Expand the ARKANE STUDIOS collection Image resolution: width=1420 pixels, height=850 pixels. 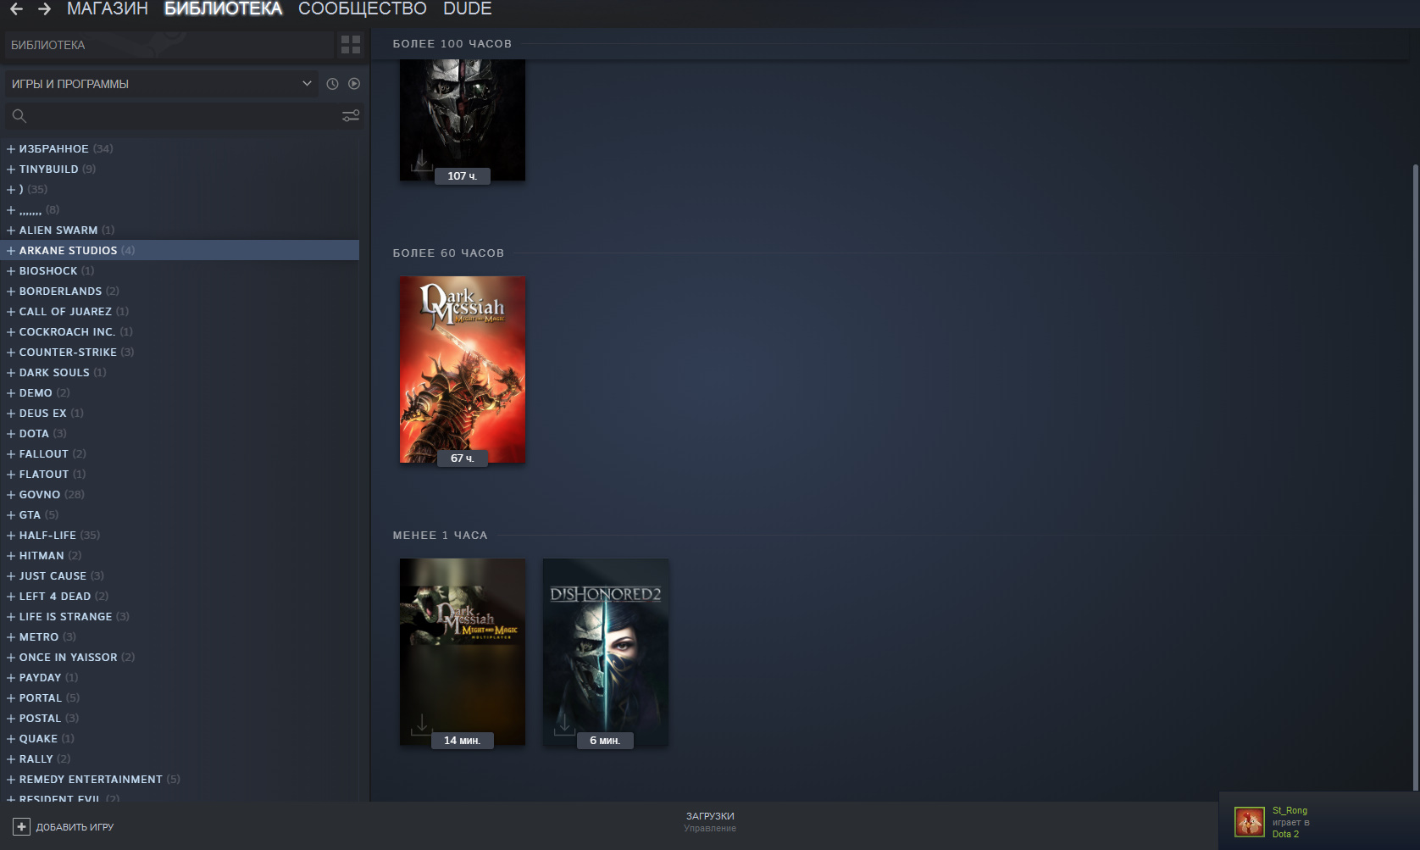tap(11, 251)
